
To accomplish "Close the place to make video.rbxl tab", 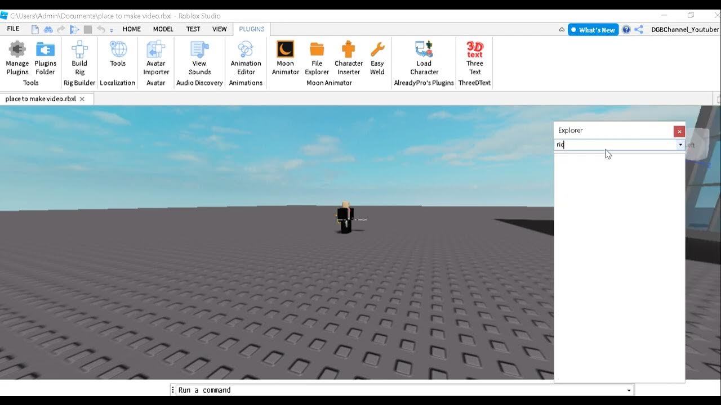I will point(82,99).
